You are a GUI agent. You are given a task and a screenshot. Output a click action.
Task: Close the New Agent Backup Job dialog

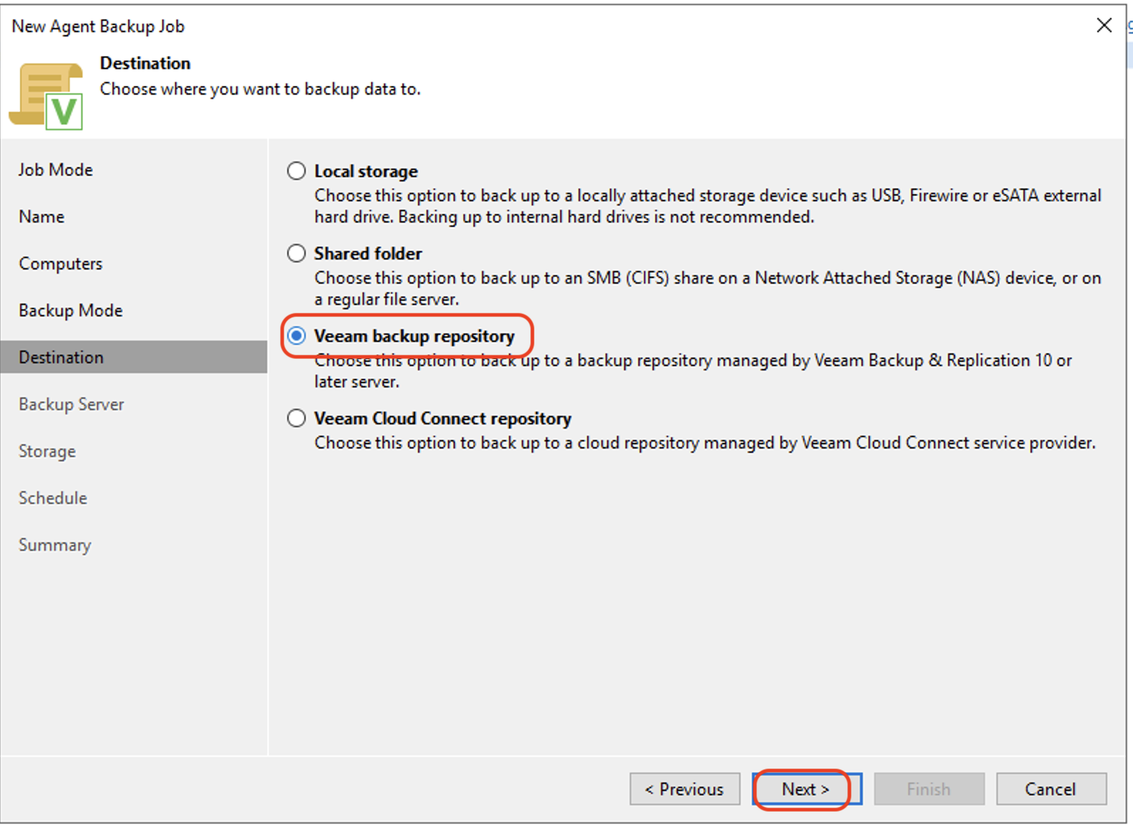(x=1104, y=26)
